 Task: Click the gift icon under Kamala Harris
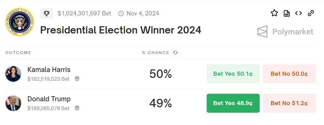77,79
